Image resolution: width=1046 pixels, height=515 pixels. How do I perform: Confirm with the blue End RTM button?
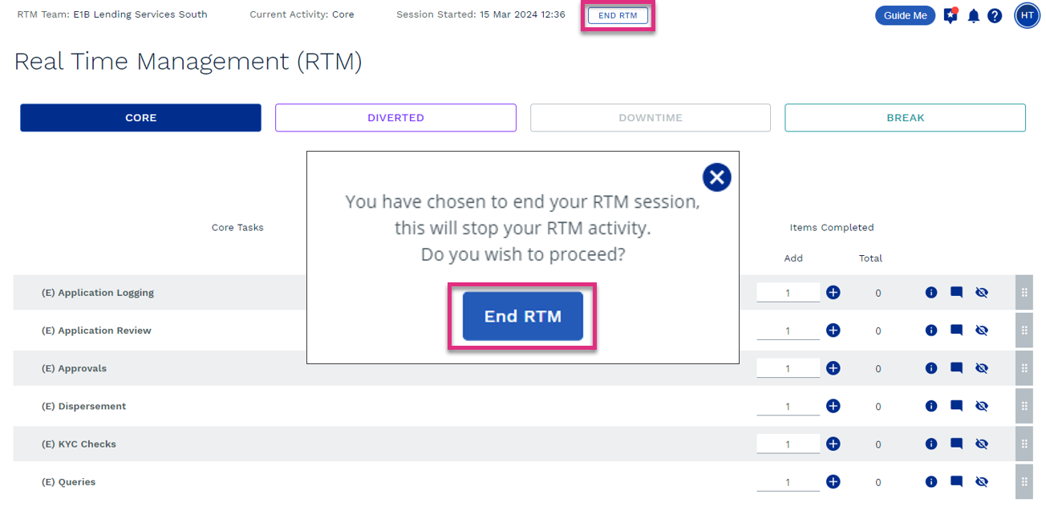click(x=523, y=316)
